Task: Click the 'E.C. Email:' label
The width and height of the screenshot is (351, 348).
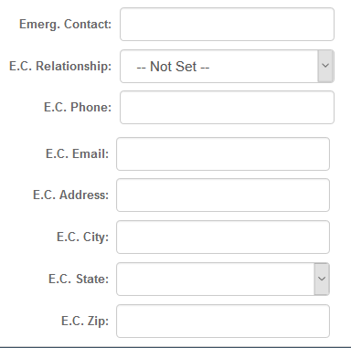Action: click(77, 153)
